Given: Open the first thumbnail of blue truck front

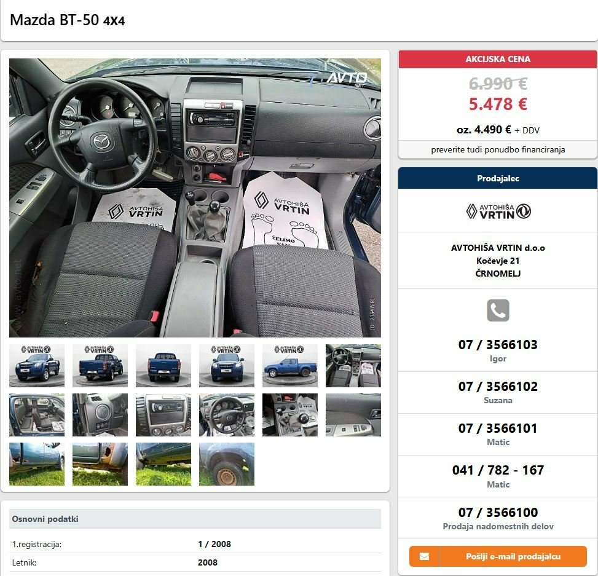Looking at the screenshot, I should [37, 366].
